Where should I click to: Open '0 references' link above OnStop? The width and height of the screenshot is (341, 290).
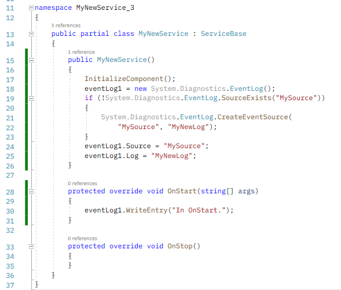(x=82, y=238)
